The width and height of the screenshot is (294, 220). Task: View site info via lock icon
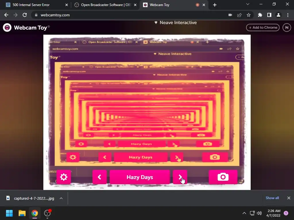(x=36, y=15)
